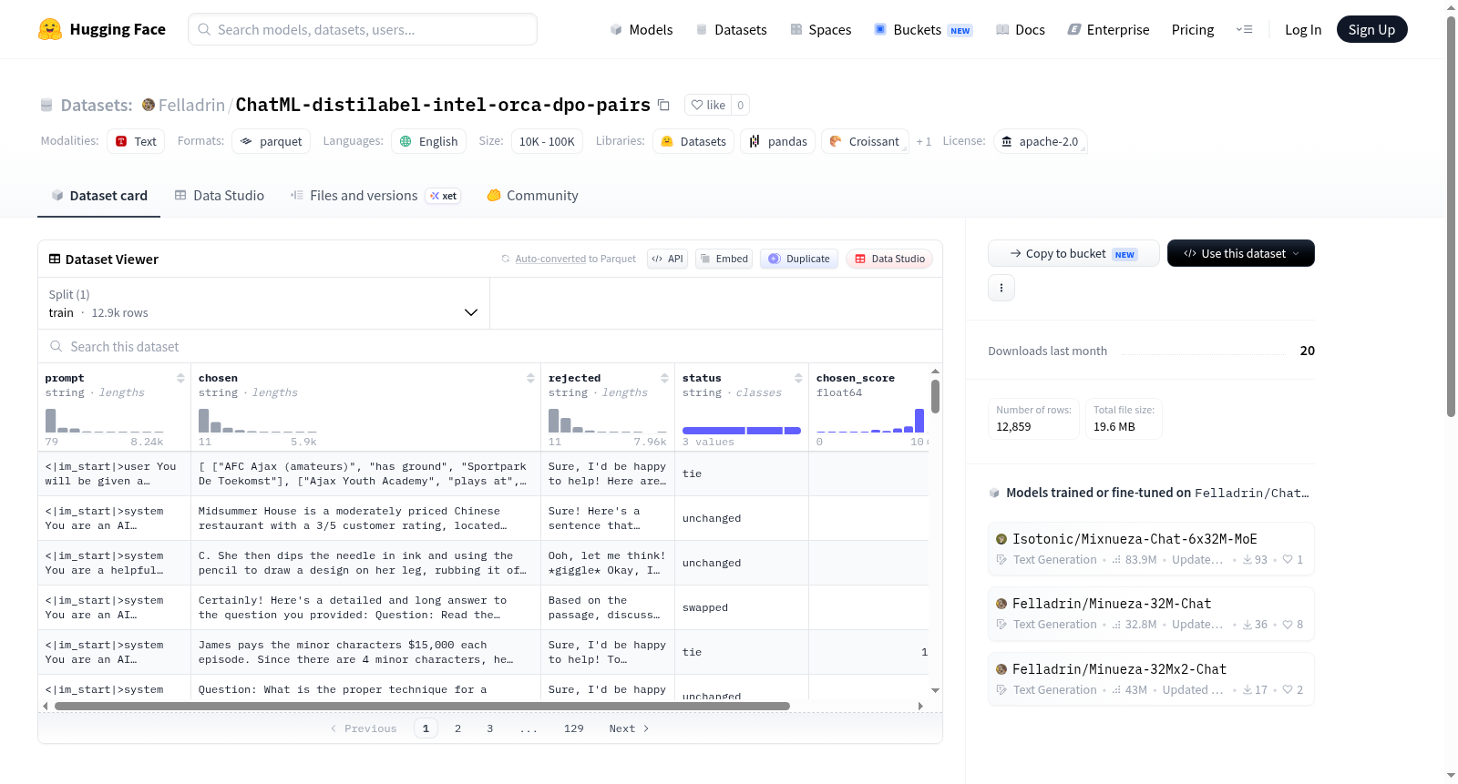The image size is (1458, 784).
Task: Sort the status column using its sort icon
Action: click(x=798, y=378)
